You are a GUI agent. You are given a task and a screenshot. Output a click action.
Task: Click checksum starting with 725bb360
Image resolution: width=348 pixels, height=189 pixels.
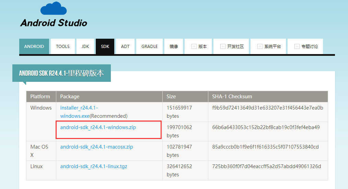[x=267, y=166]
